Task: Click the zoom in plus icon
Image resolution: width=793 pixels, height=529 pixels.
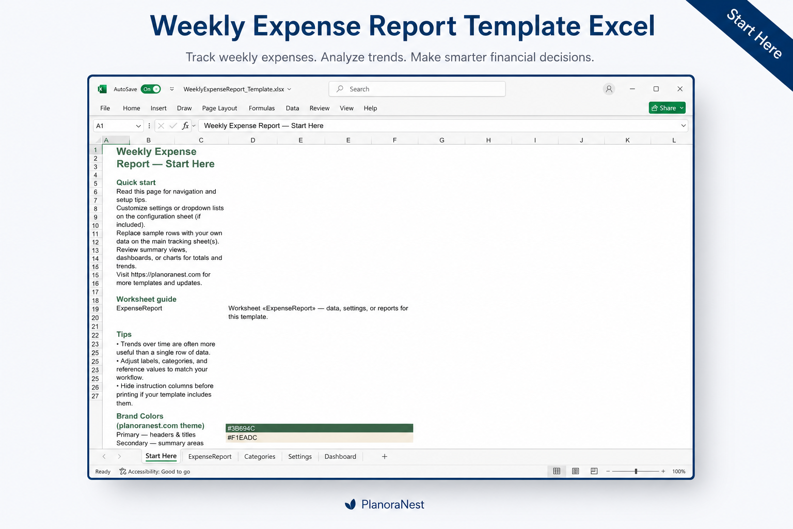Action: point(663,471)
